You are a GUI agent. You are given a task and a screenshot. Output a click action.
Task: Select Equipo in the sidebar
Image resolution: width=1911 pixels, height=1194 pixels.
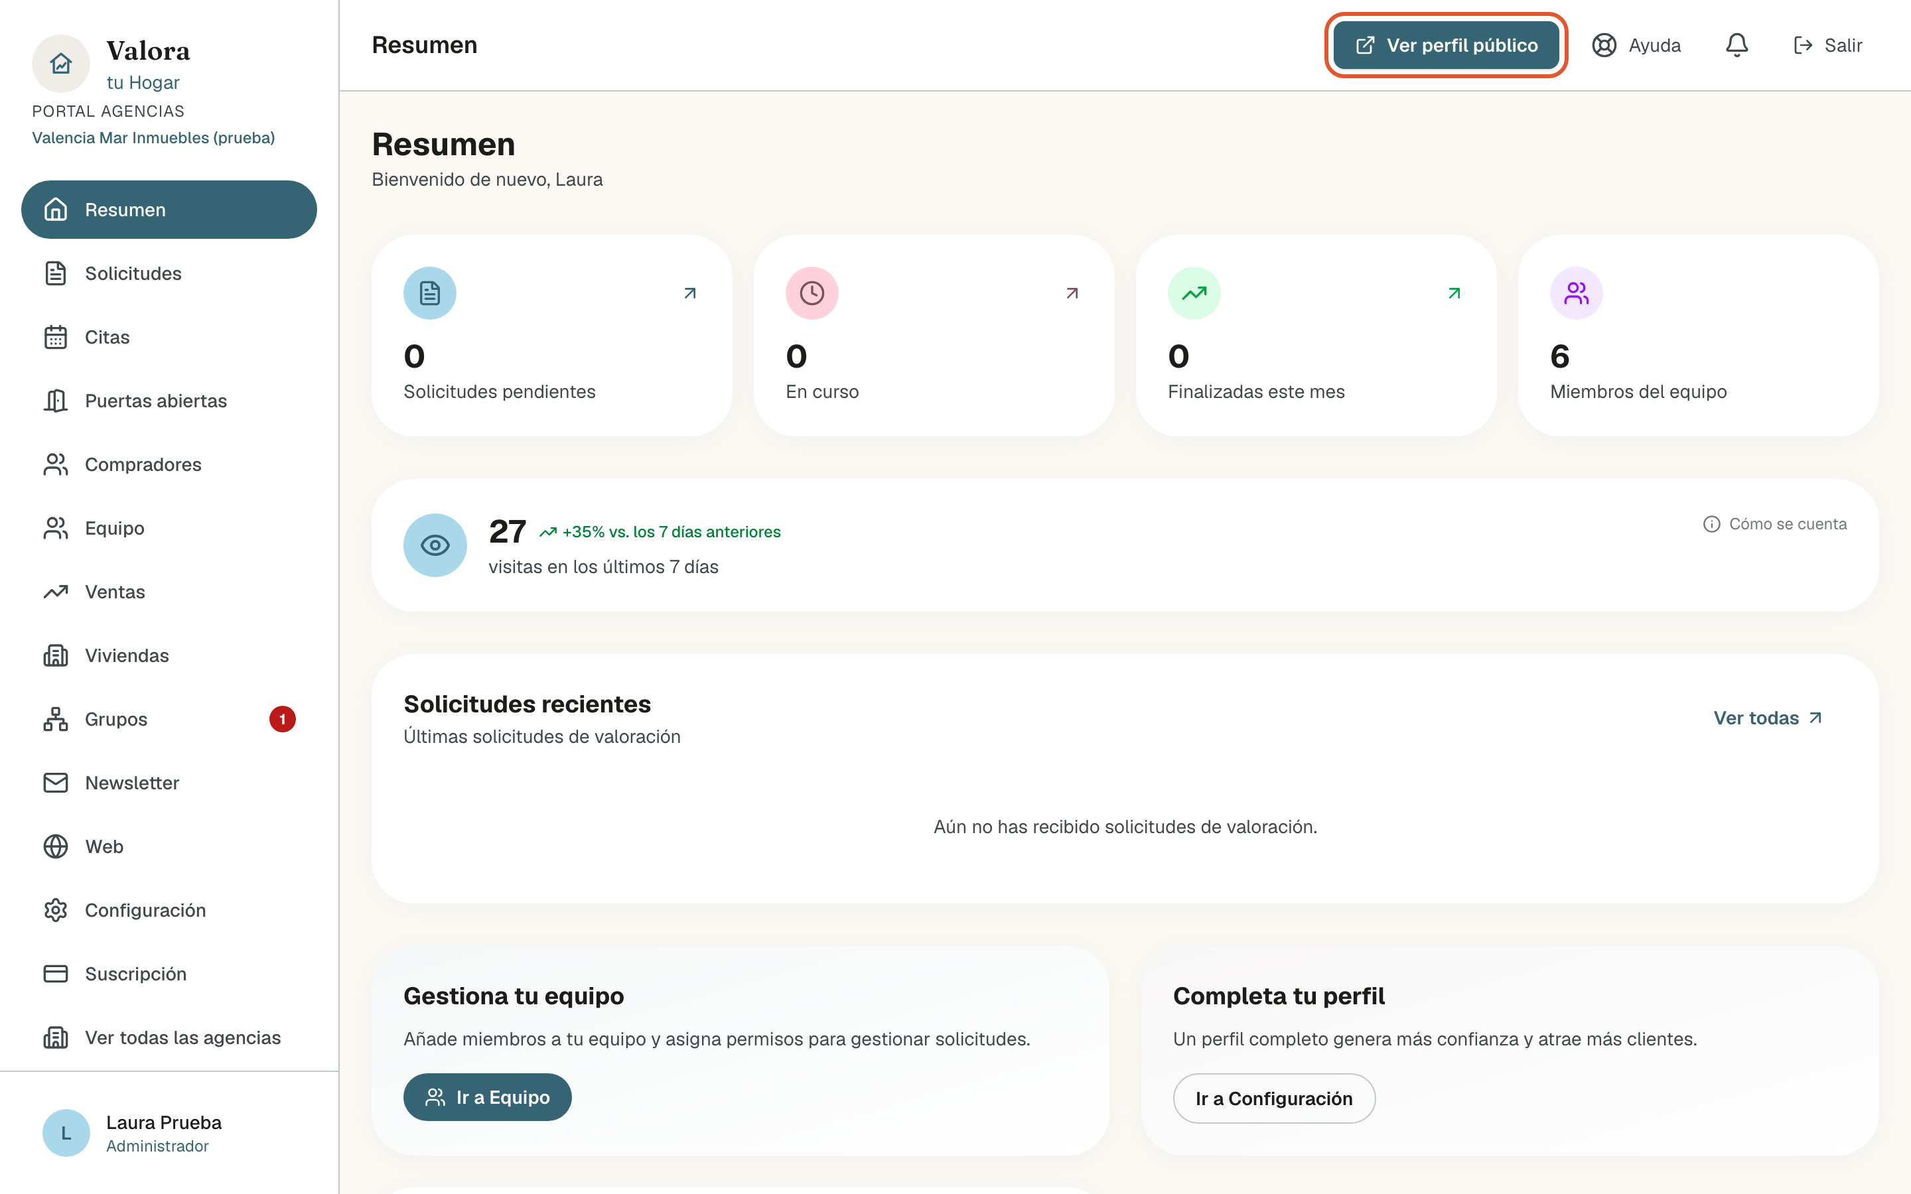tap(169, 528)
